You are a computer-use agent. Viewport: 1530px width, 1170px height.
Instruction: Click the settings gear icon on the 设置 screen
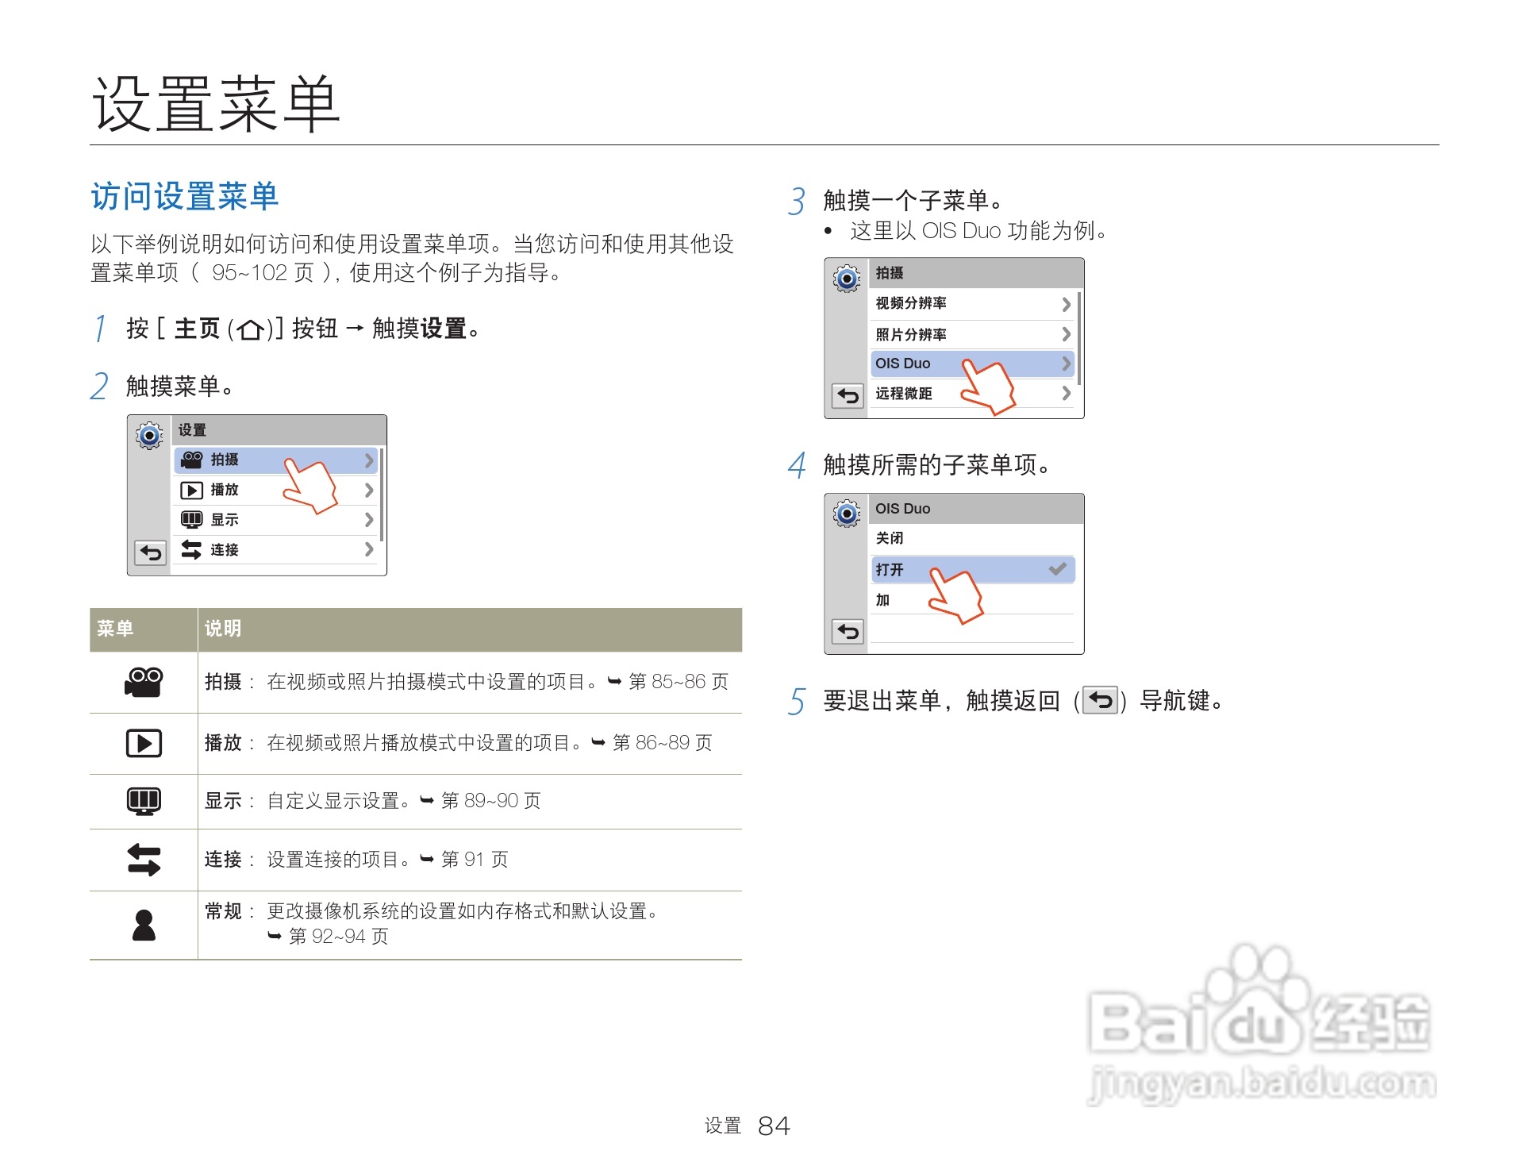click(x=149, y=434)
